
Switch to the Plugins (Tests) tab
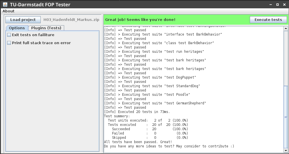click(46, 28)
